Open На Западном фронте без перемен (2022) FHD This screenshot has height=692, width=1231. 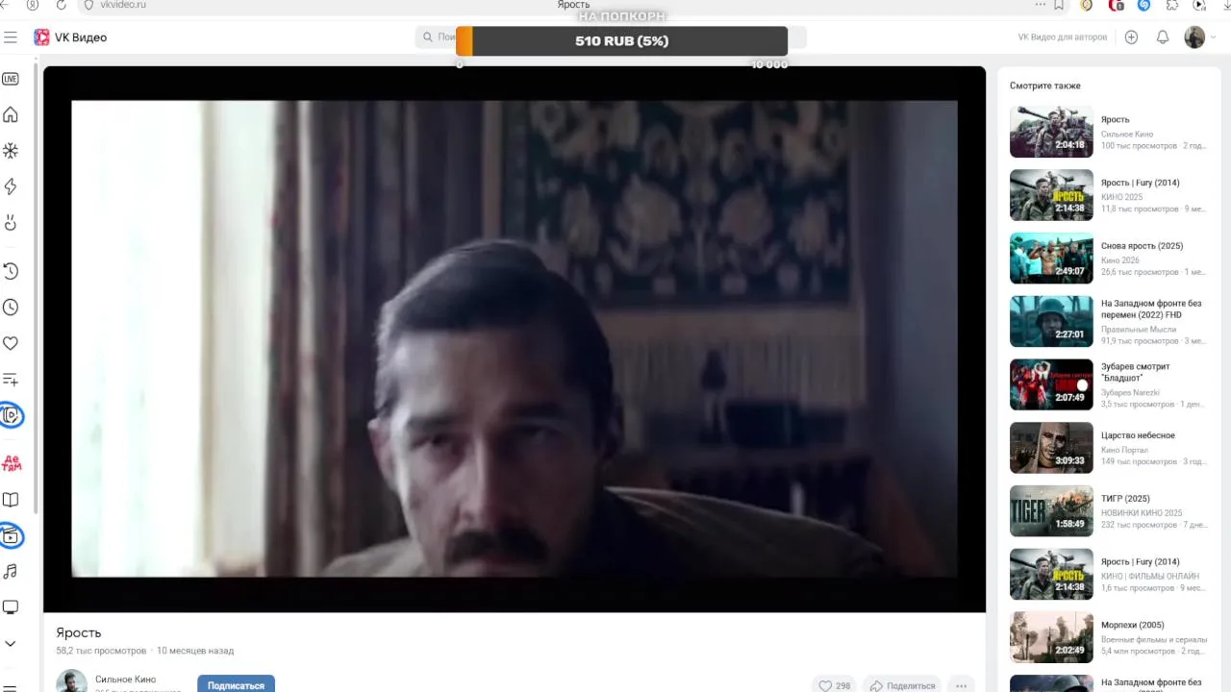tap(1151, 309)
